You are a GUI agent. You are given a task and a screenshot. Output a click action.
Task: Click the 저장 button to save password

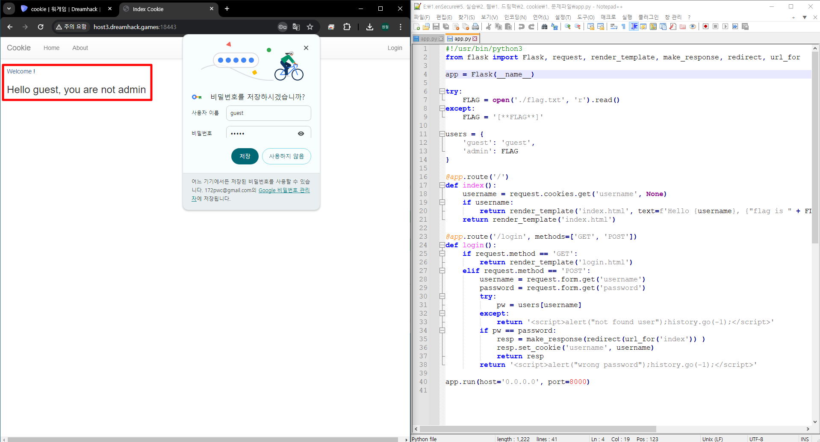(245, 156)
